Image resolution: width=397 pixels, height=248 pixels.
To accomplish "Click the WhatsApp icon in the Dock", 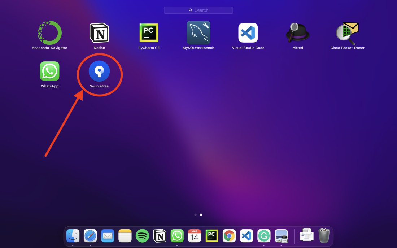I will pos(177,236).
